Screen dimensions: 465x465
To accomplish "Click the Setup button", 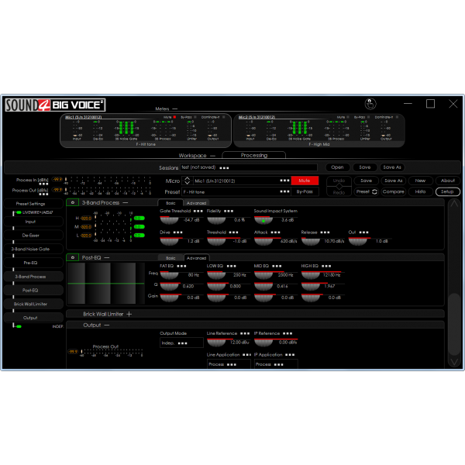I will pos(447,191).
